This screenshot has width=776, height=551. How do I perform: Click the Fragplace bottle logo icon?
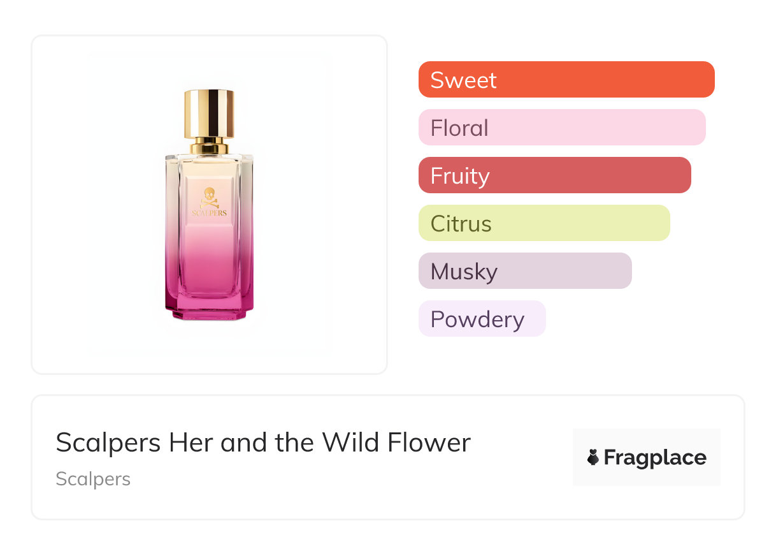point(593,457)
